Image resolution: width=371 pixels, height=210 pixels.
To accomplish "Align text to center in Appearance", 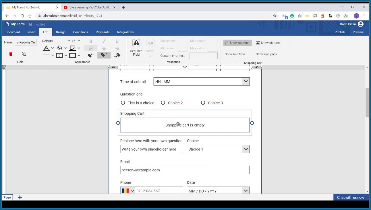I will 104,48.
